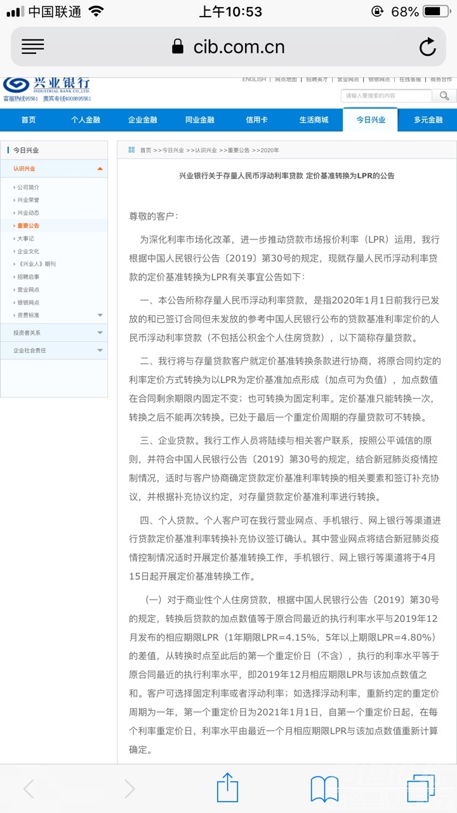
Task: Switch to the 信用卡 navigation tab
Action: click(256, 120)
